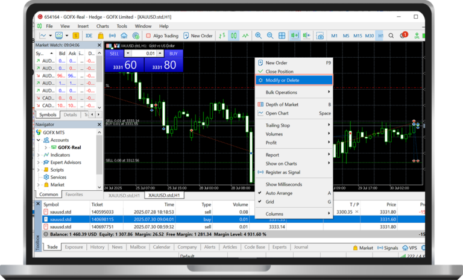This screenshot has width=463, height=280.
Task: Click the New Order toolbar button
Action: pyautogui.click(x=198, y=36)
